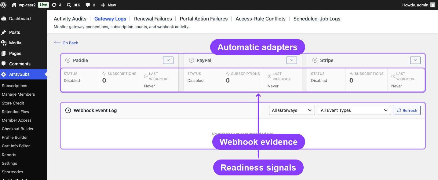The width and height of the screenshot is (438, 180).
Task: Open Cart Info Editor submenu item
Action: [16, 146]
